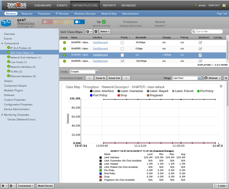Open the REPORTS tab
229x189 pixels.
click(x=109, y=5)
